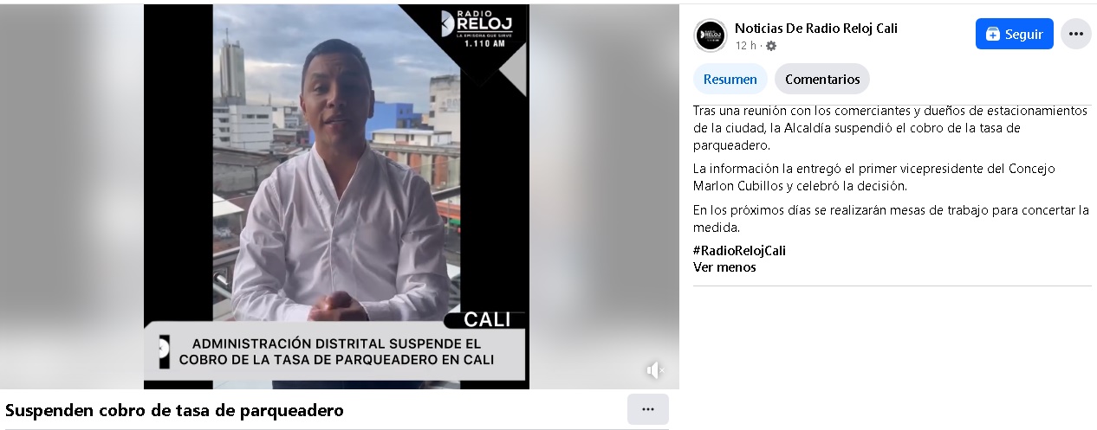Open post options with the top-right three dots

[1076, 34]
